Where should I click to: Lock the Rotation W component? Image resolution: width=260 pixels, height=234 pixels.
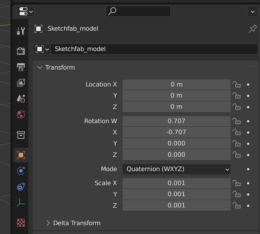237,121
